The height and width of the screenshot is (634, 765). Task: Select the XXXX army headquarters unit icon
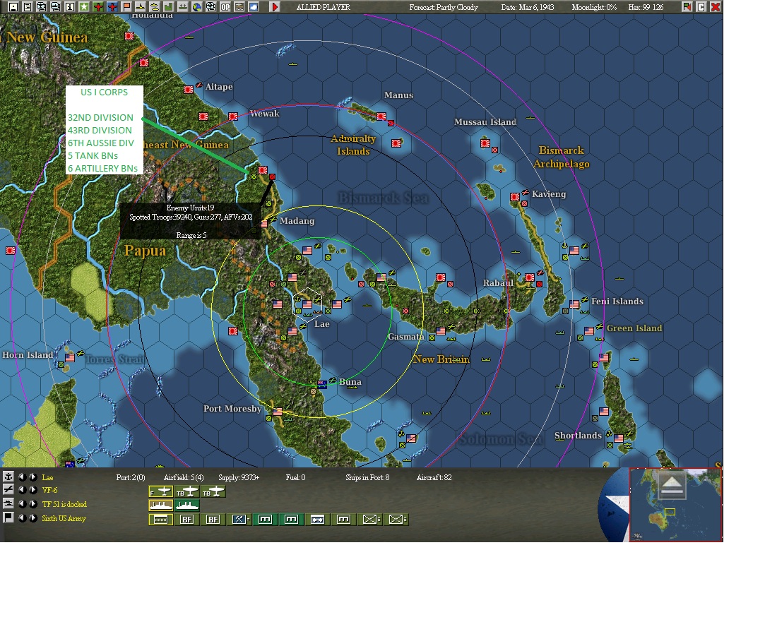(x=160, y=520)
